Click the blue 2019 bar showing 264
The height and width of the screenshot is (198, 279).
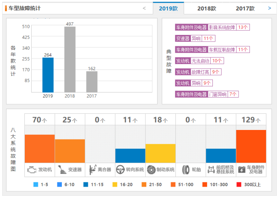[x=48, y=74]
